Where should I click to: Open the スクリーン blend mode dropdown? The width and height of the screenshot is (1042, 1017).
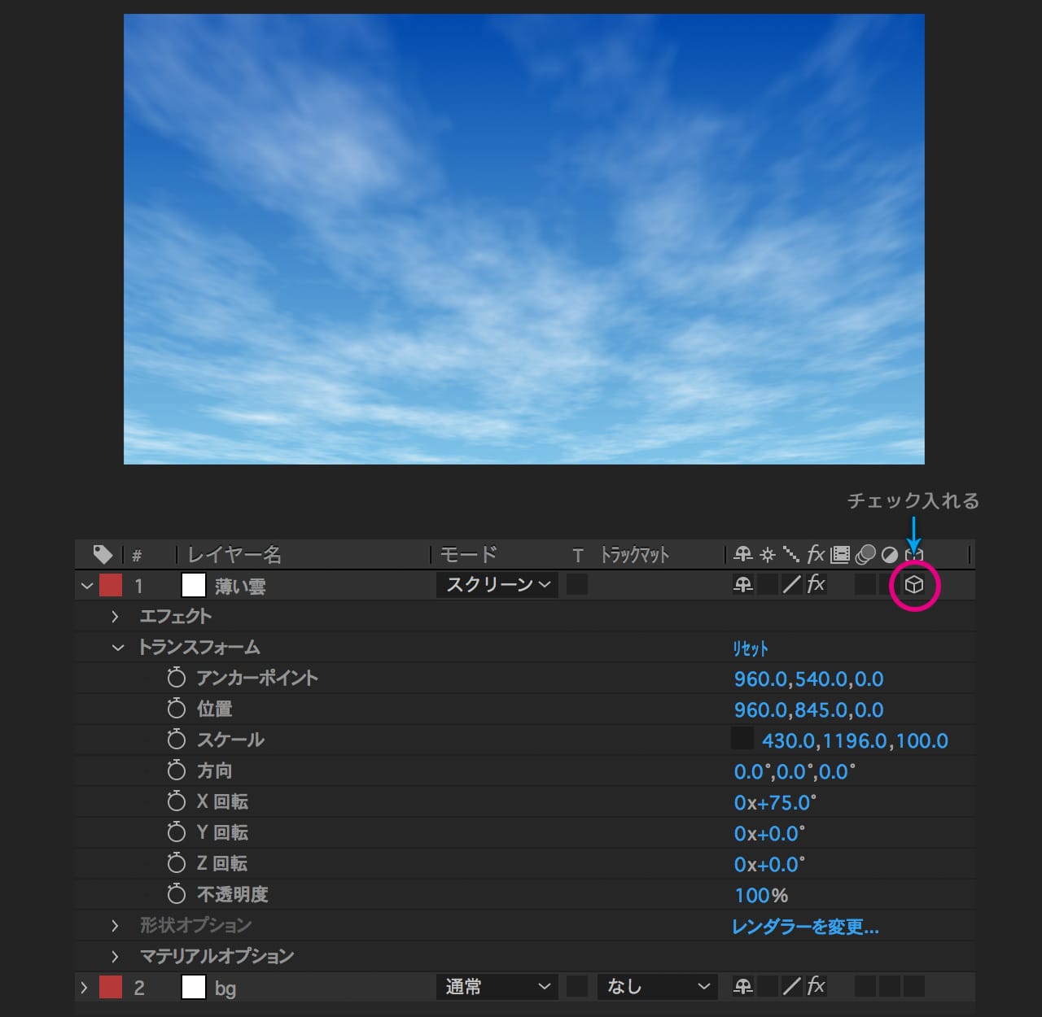[x=497, y=585]
